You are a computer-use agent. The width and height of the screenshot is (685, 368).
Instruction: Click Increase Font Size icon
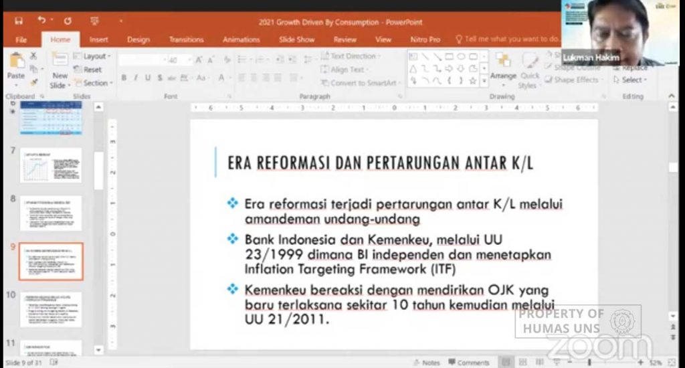pyautogui.click(x=199, y=60)
